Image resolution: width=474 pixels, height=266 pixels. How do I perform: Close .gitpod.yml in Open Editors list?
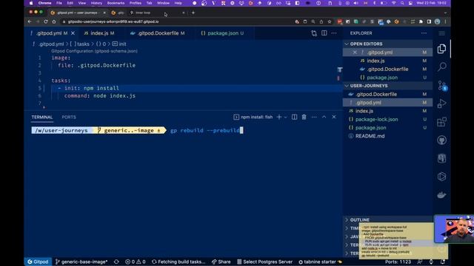(x=355, y=52)
